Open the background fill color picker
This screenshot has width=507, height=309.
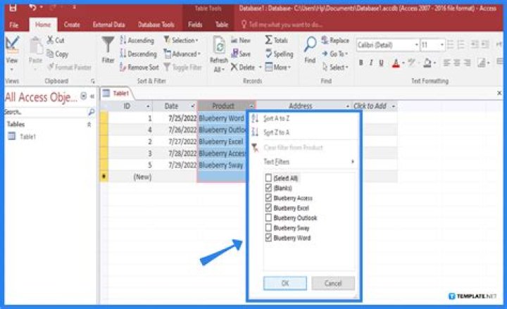coord(435,63)
